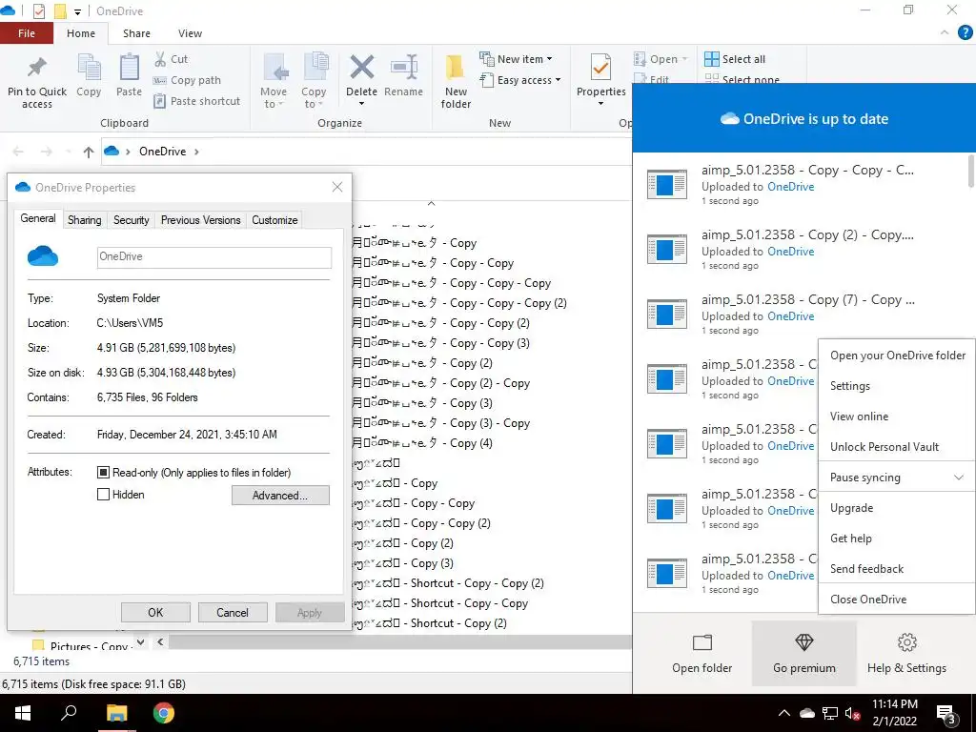Select Close OneDrive menu item
976x732 pixels.
pyautogui.click(x=897, y=600)
